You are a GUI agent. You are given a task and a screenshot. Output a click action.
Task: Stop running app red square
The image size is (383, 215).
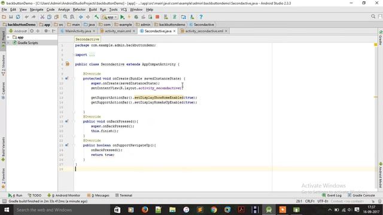pyautogui.click(x=157, y=17)
